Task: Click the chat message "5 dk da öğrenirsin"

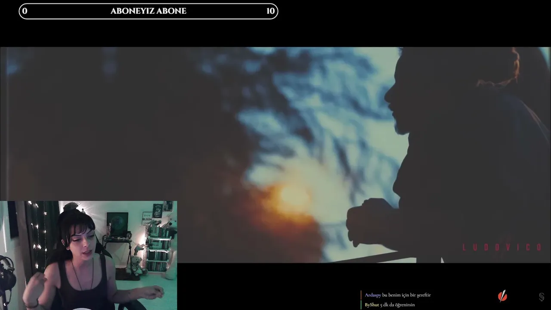Action: click(x=398, y=305)
